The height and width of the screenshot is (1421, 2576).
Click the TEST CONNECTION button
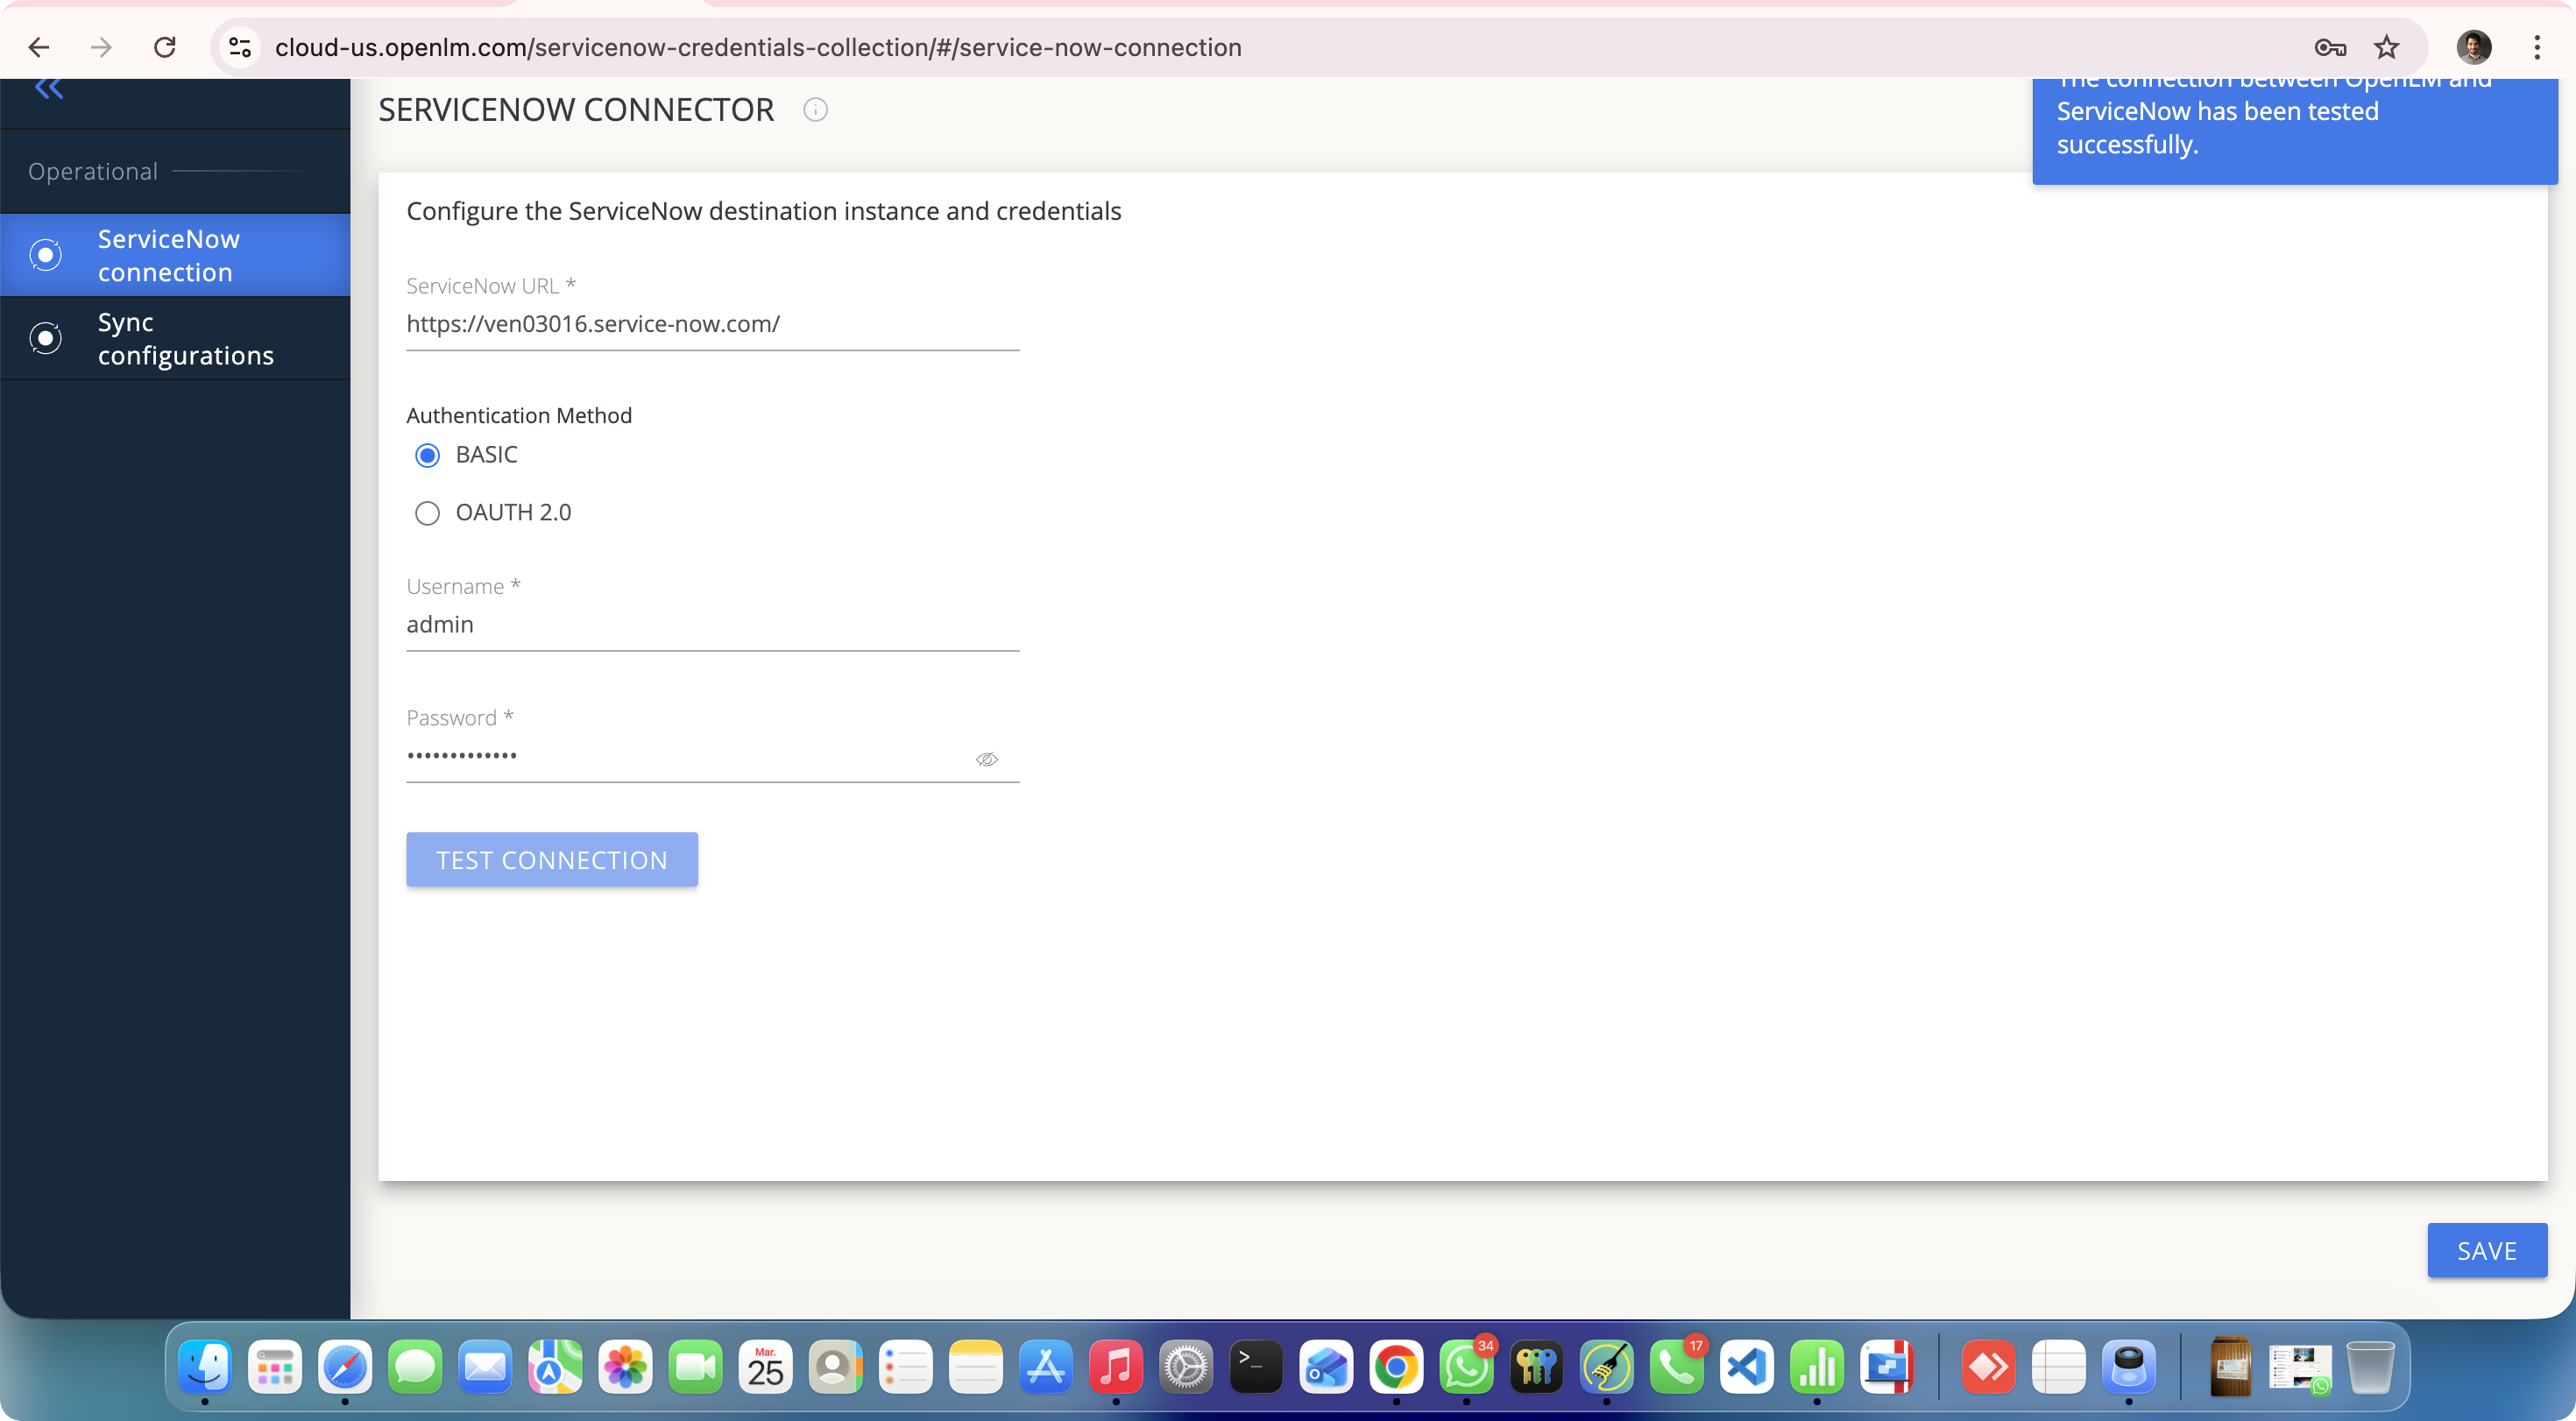point(551,859)
